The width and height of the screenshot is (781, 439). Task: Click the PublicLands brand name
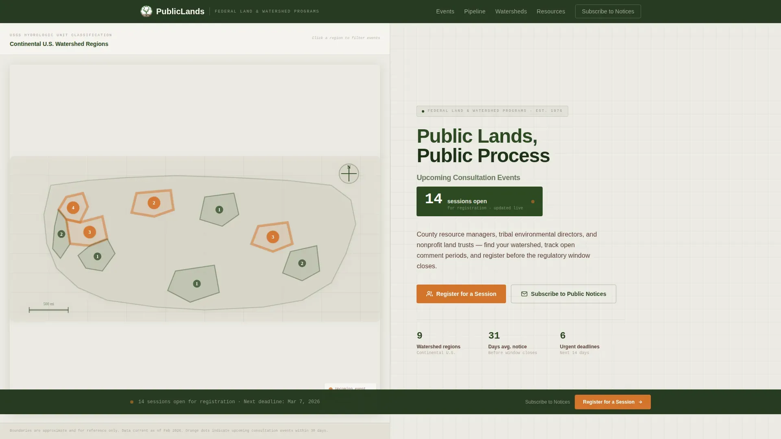coord(180,11)
